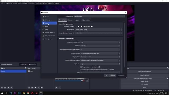Delete selected source with trash icon
This screenshot has height=95, width=169.
pos(32,88)
